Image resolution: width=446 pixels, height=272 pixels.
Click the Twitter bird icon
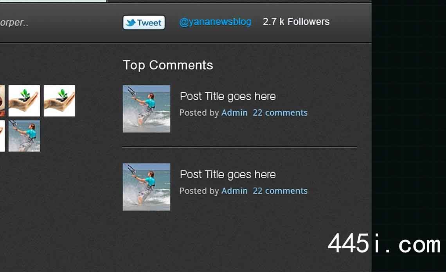coord(131,23)
